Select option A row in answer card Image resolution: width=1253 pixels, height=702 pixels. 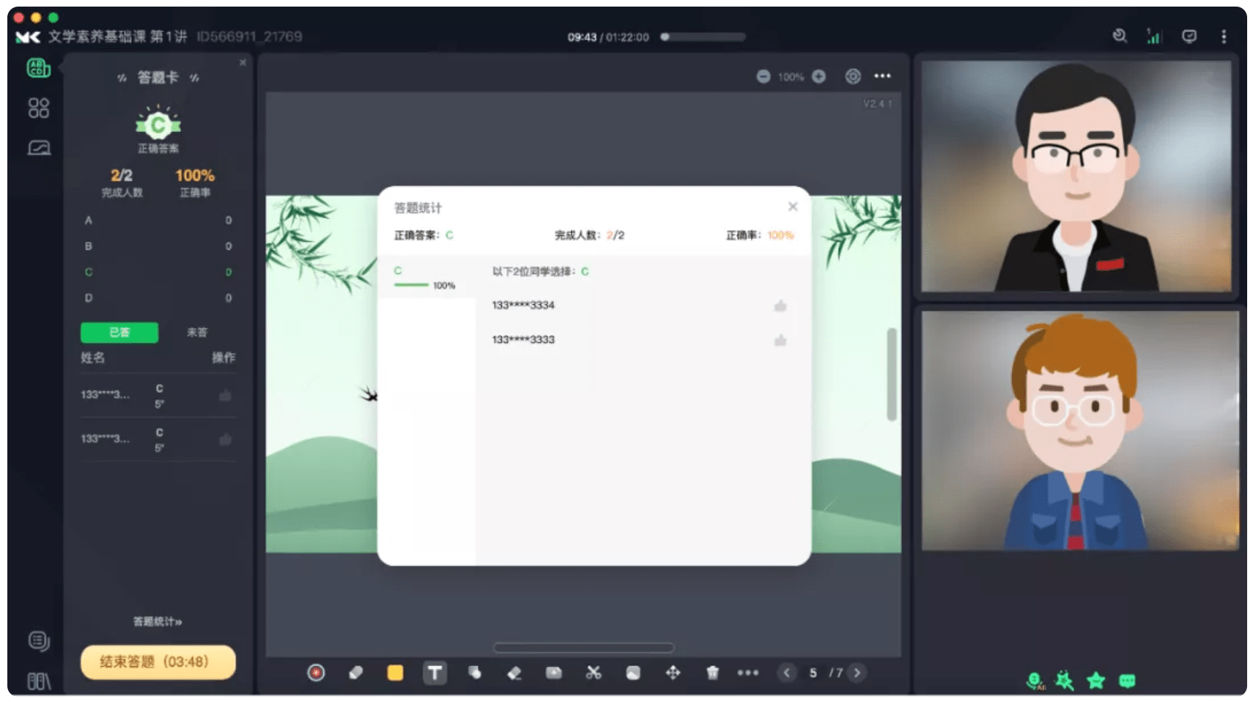pos(158,221)
